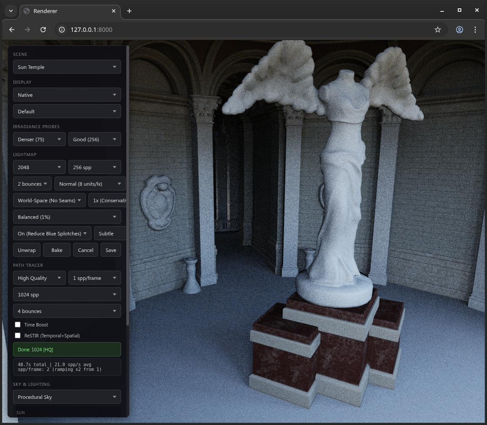This screenshot has width=487, height=425.
Task: Toggle ReSTIR (Temporal+Spatial) checkbox
Action: (18, 336)
